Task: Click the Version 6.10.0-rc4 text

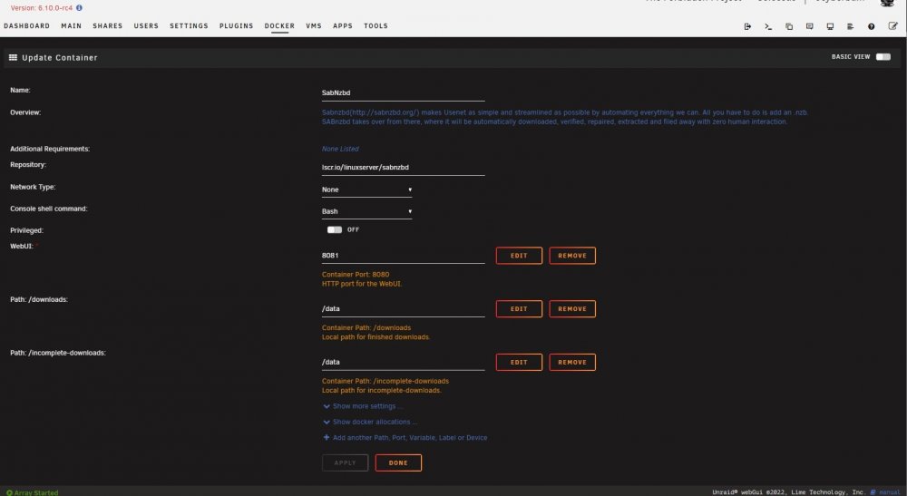Action: coord(42,8)
